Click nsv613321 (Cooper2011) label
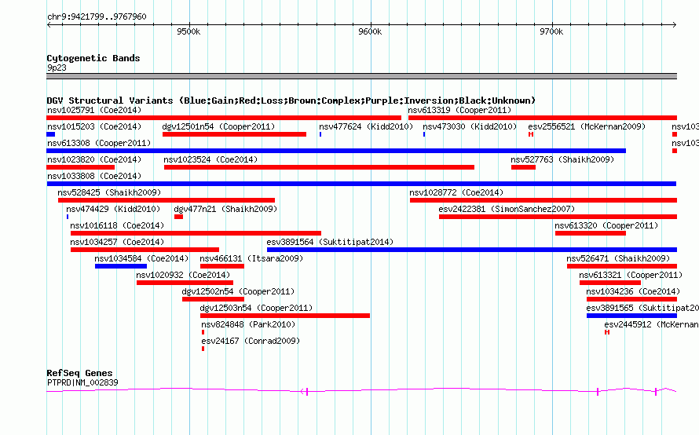699x435 pixels. [x=631, y=275]
